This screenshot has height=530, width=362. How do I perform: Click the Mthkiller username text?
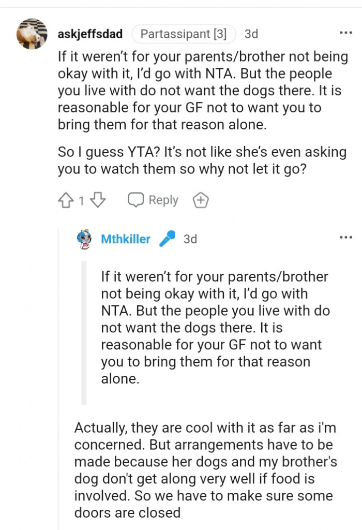pos(126,239)
